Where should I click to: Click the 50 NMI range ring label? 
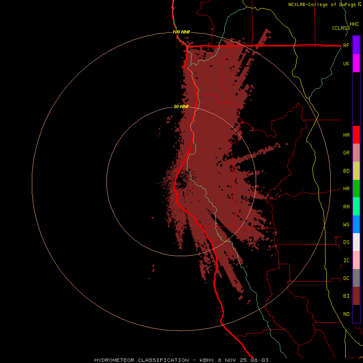pos(181,107)
